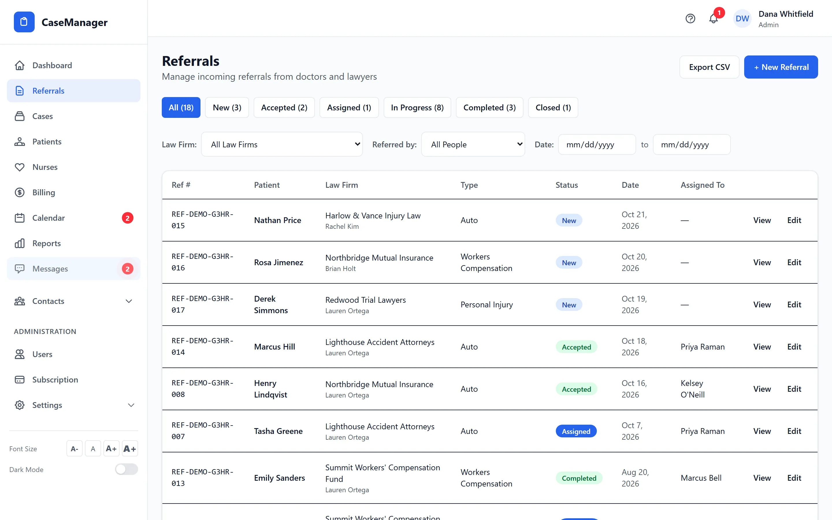Image resolution: width=832 pixels, height=520 pixels.
Task: Select the Completed (3) filter tab
Action: tap(489, 108)
